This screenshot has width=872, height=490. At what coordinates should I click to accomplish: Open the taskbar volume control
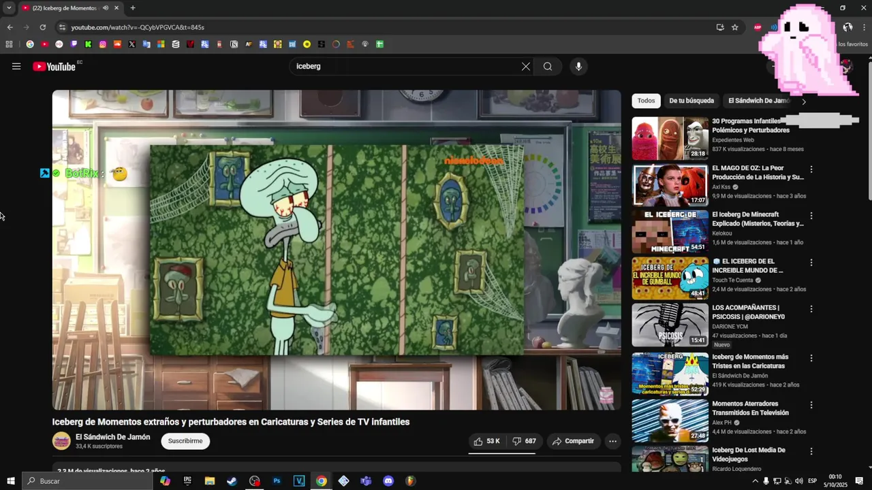(799, 481)
